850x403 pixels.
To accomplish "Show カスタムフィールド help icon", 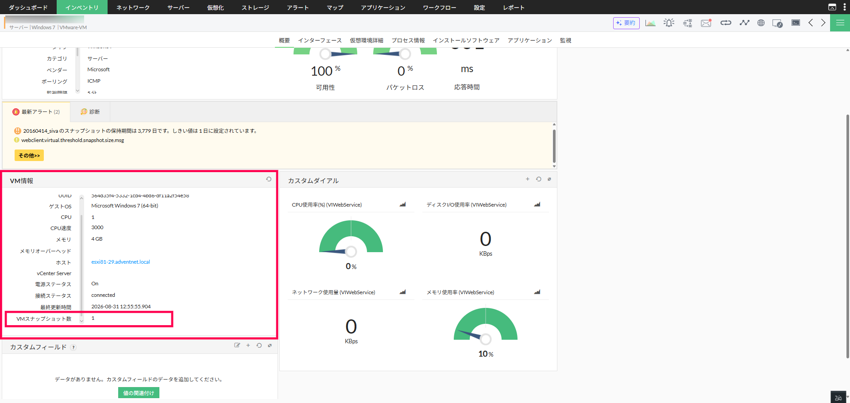I will [73, 348].
